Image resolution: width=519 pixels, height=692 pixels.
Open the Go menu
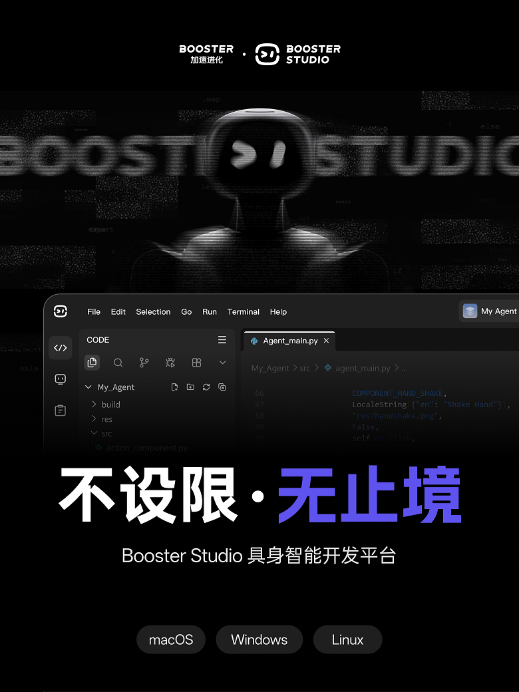(186, 311)
